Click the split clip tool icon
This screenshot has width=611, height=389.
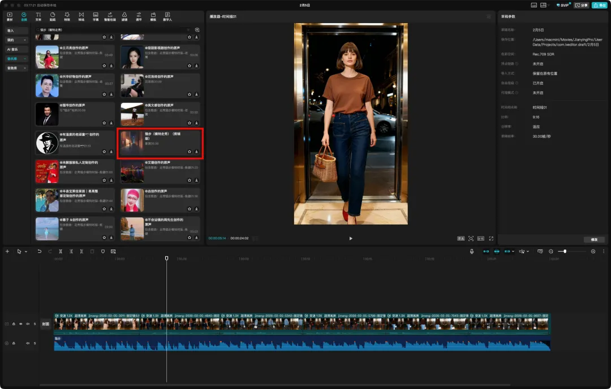[61, 251]
